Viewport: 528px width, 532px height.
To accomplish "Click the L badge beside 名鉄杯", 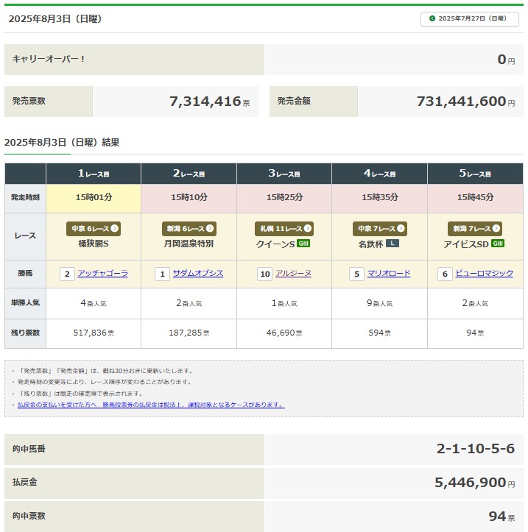I will click(392, 244).
